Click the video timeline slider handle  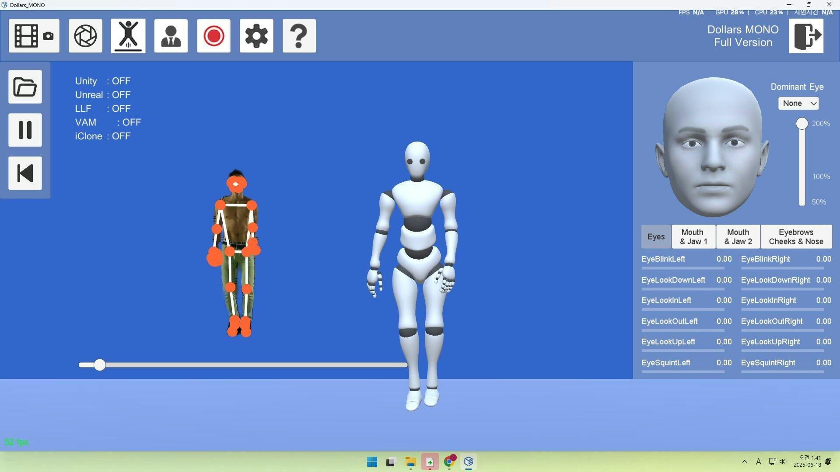[100, 365]
